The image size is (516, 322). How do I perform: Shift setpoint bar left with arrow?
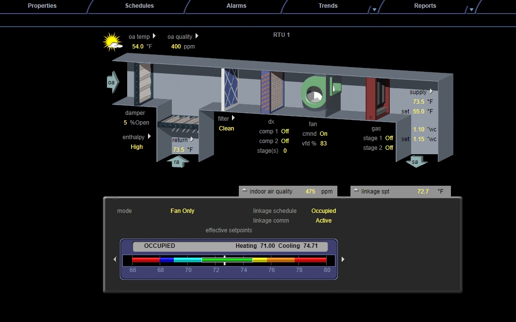[x=115, y=259]
